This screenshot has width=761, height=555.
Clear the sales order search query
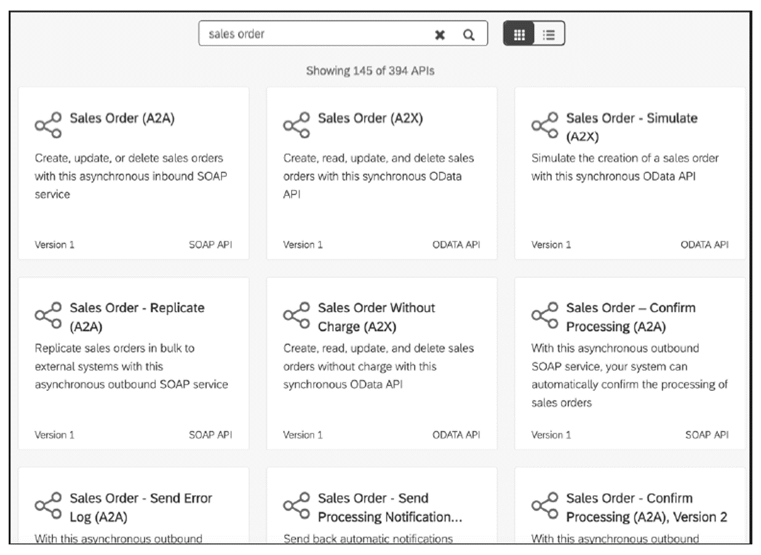[439, 35]
